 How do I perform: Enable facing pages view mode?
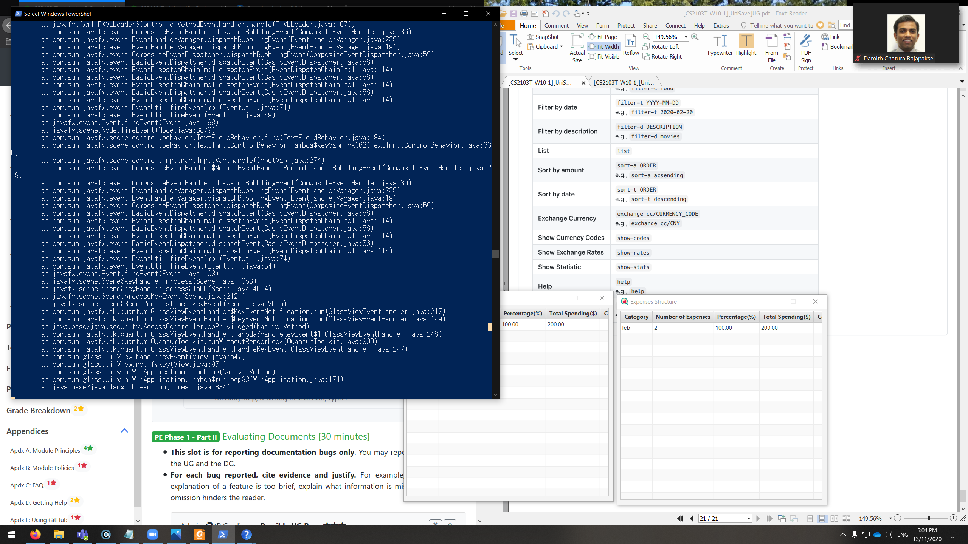(x=834, y=518)
